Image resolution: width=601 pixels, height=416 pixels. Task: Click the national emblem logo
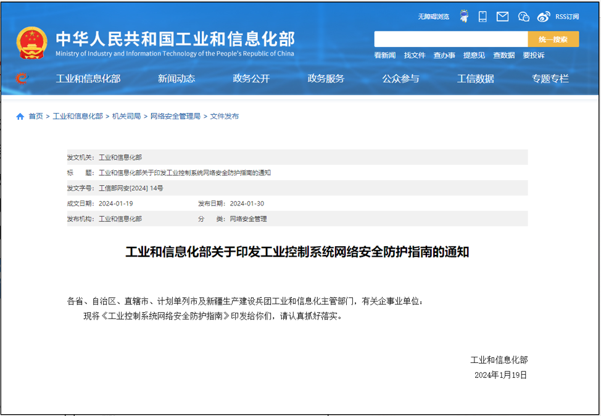pyautogui.click(x=31, y=43)
